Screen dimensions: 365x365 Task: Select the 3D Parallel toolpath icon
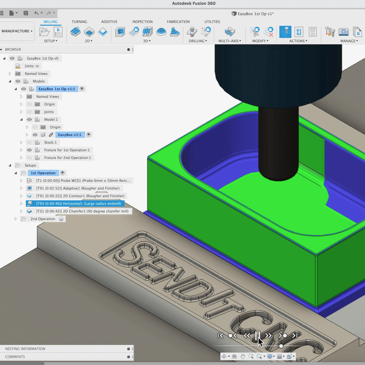tap(147, 32)
